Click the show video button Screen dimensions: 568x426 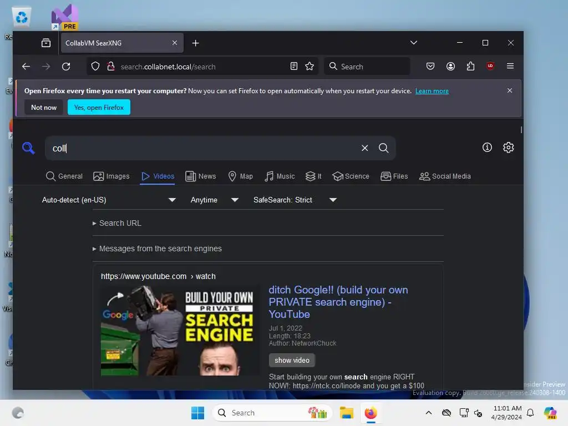[292, 361]
